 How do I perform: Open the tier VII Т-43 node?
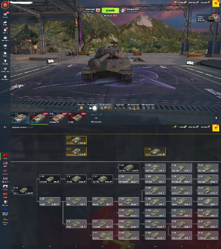pyautogui.click(x=129, y=224)
